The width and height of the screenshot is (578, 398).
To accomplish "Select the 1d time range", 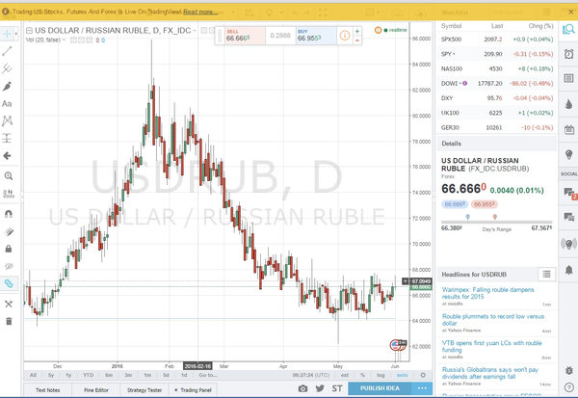I will coord(184,375).
